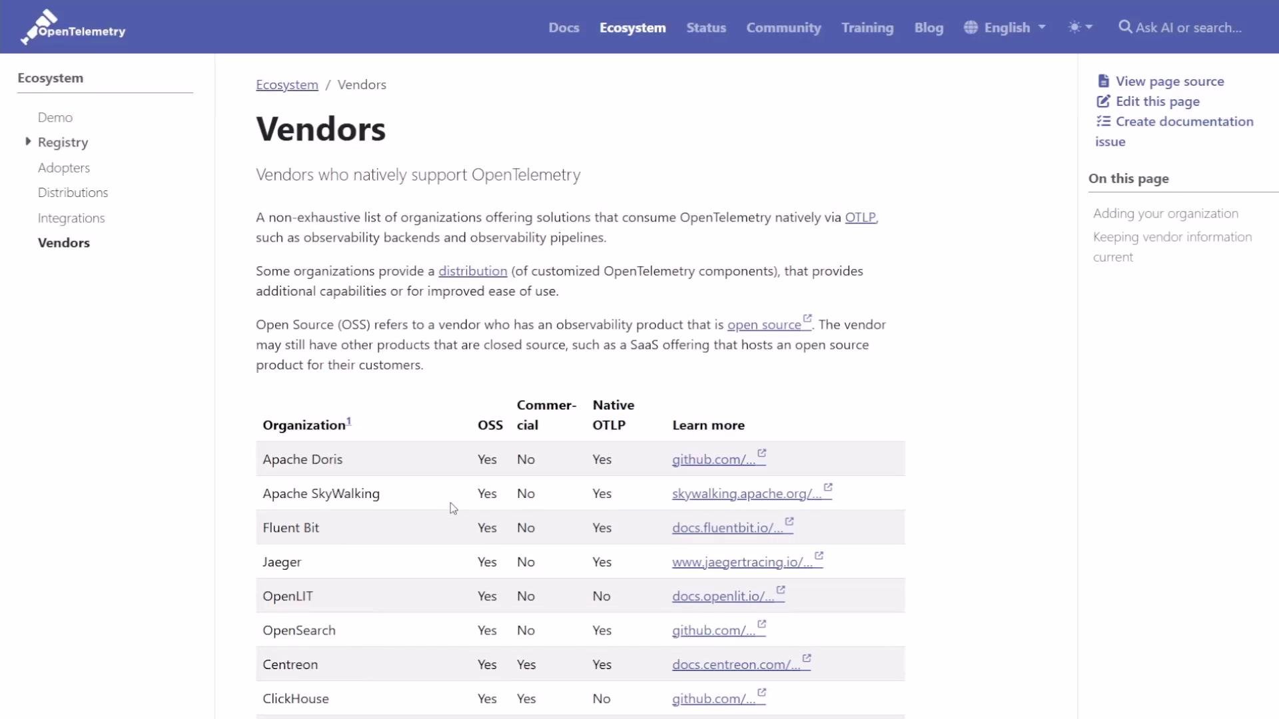Open Docs in the top navigation
The width and height of the screenshot is (1279, 719).
pos(564,27)
